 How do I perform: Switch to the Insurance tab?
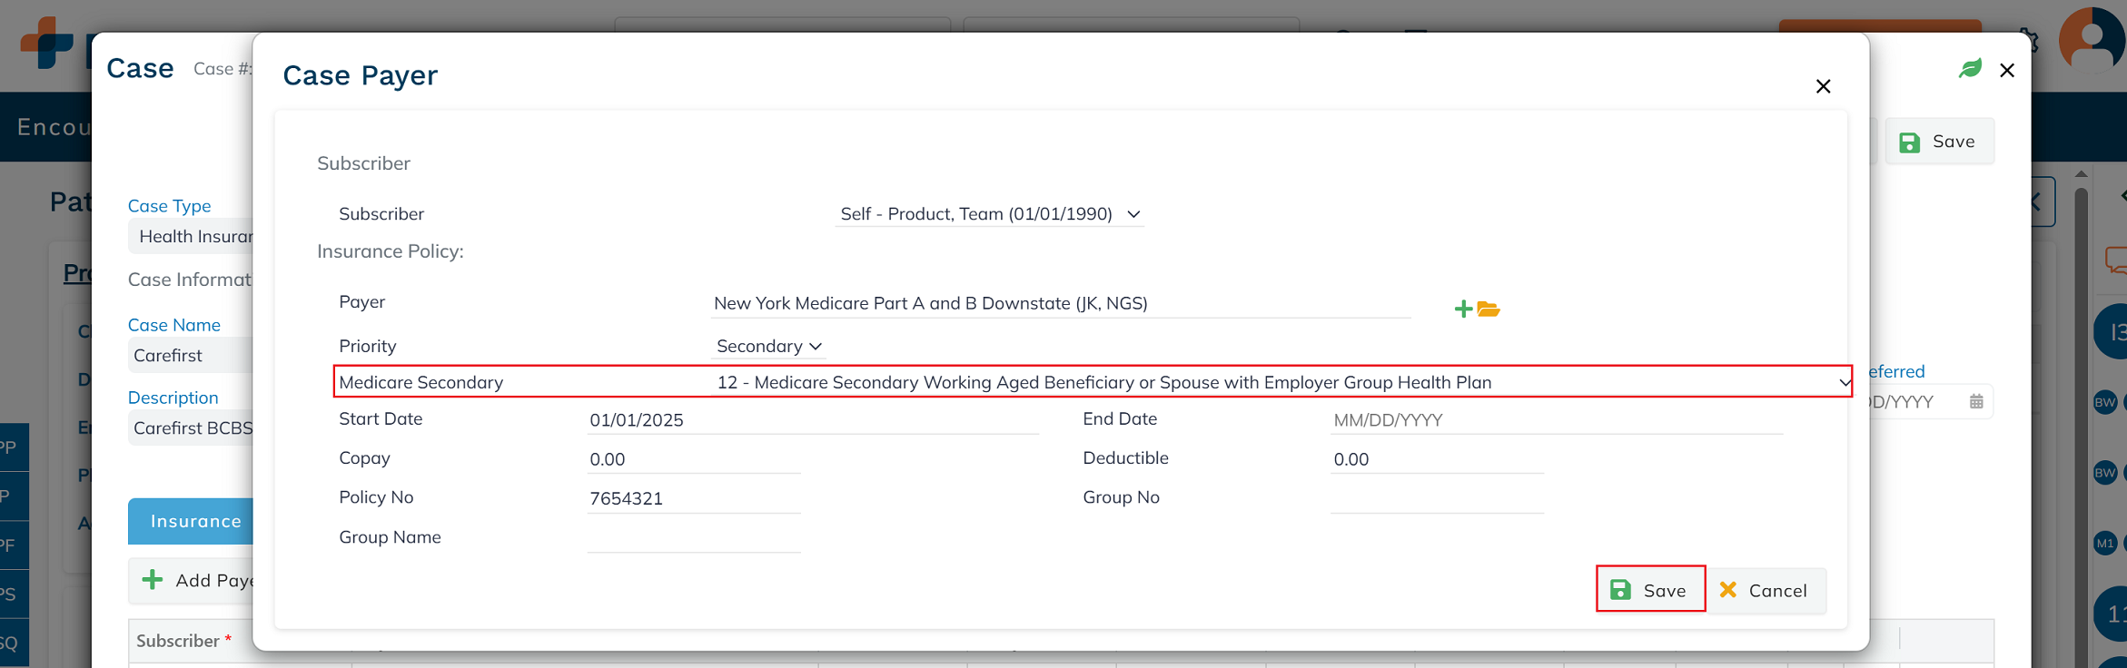point(195,522)
